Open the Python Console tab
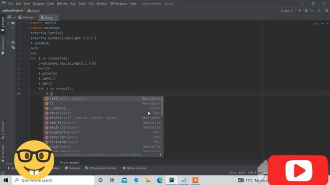Viewport: 330px width, 185px height. point(134,168)
